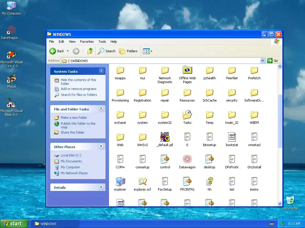Open the Views dropdown button
The height and width of the screenshot is (228, 305).
[148, 51]
